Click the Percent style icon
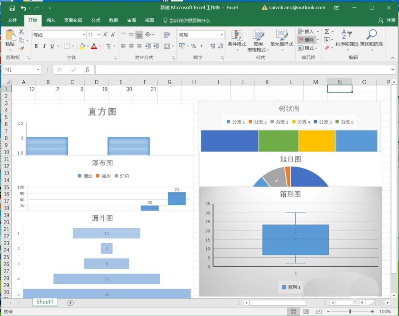 (x=193, y=46)
